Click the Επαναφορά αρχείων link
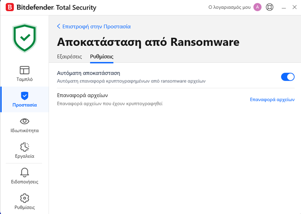 pyautogui.click(x=272, y=100)
